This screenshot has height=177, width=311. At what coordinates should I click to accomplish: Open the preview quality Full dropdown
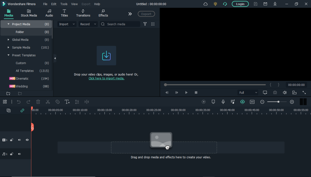(x=248, y=92)
